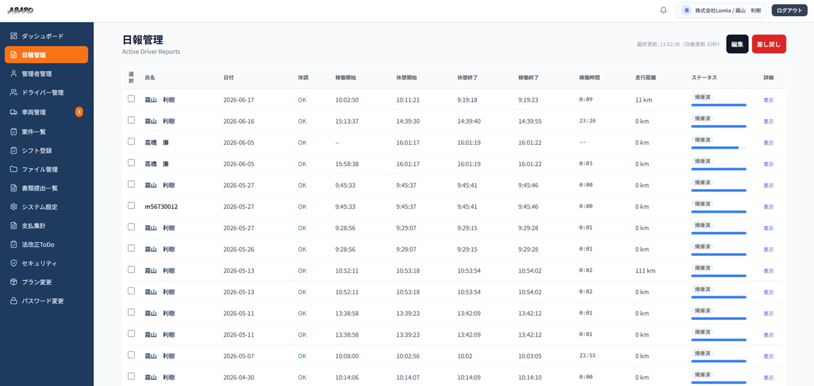Click the black 編集 button
814x386 pixels.
(737, 44)
